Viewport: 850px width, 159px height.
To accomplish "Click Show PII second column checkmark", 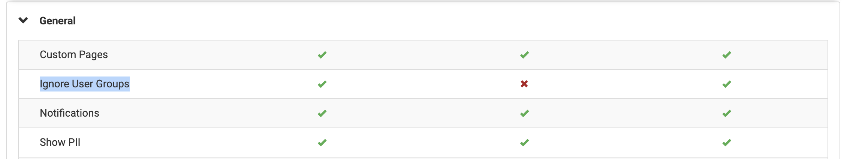I will (524, 142).
